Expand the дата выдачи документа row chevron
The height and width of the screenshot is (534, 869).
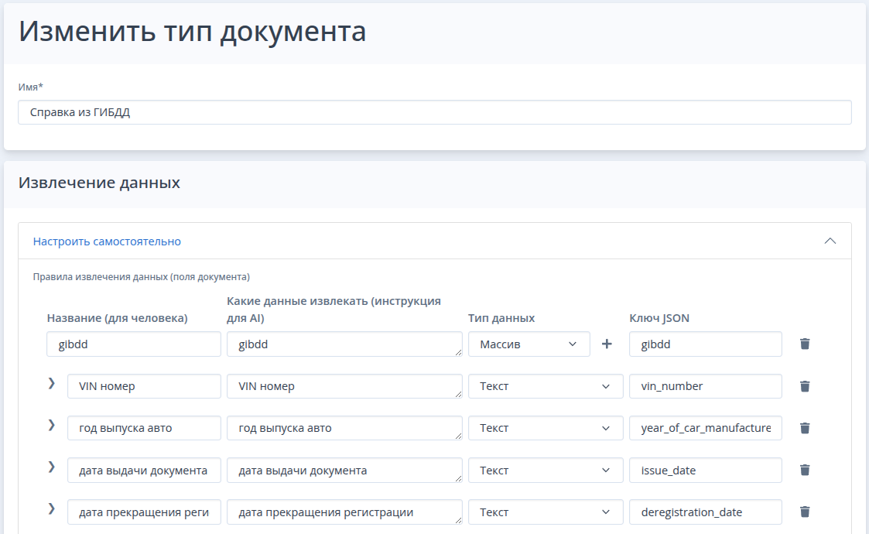pyautogui.click(x=52, y=467)
